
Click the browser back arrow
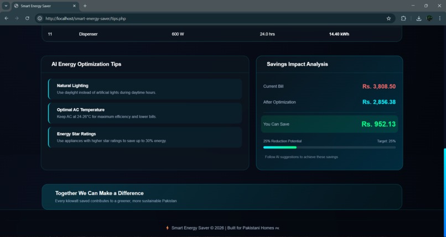tap(6, 18)
